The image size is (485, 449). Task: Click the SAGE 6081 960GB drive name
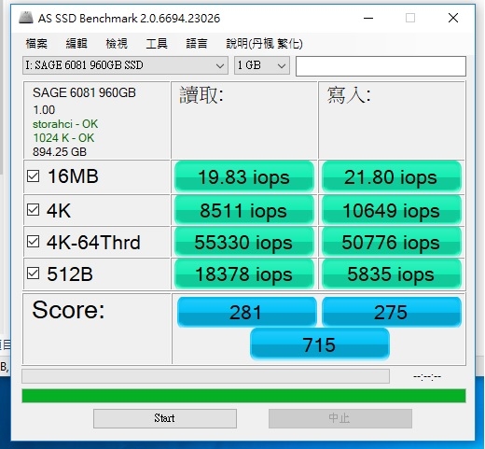(84, 92)
